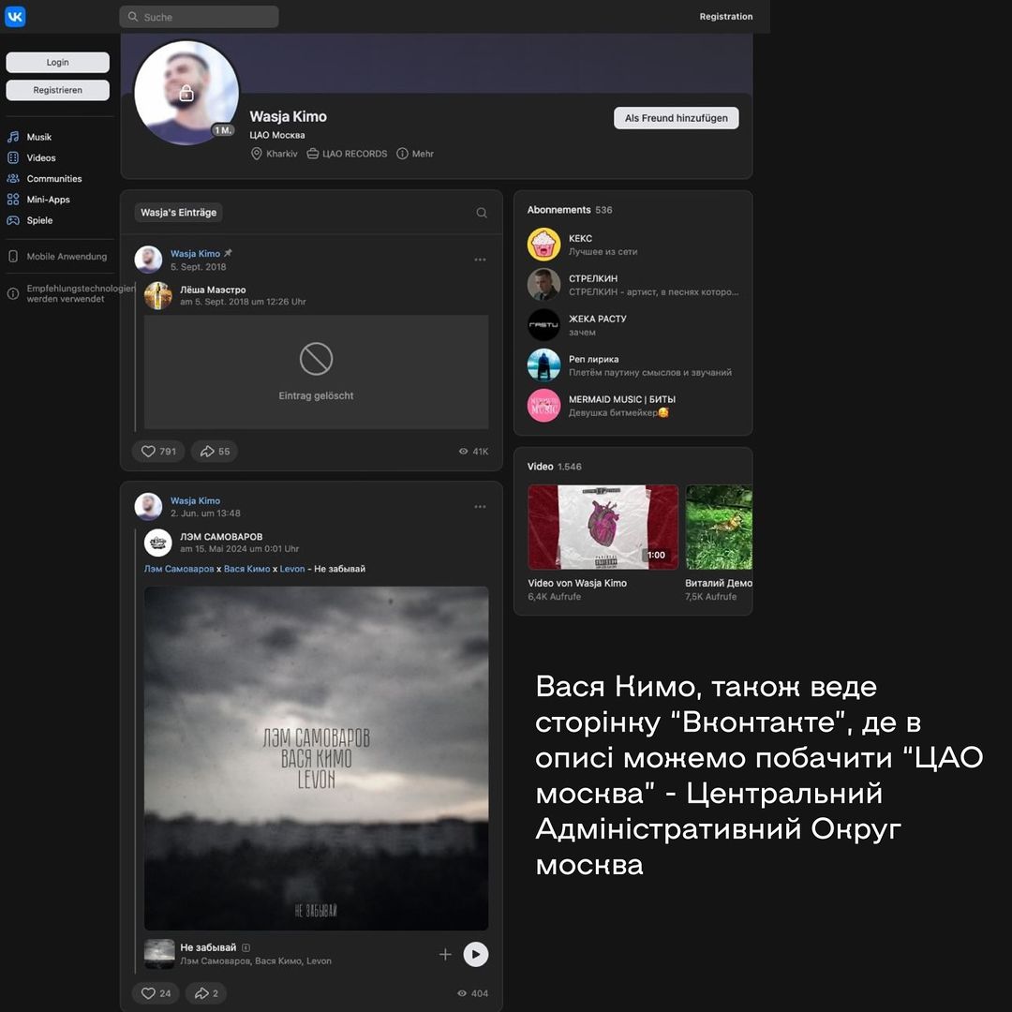1012x1012 pixels.
Task: Open Spiele from the sidebar
Action: point(39,220)
